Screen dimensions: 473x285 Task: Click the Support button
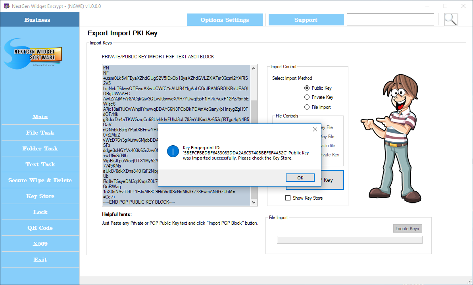[306, 20]
